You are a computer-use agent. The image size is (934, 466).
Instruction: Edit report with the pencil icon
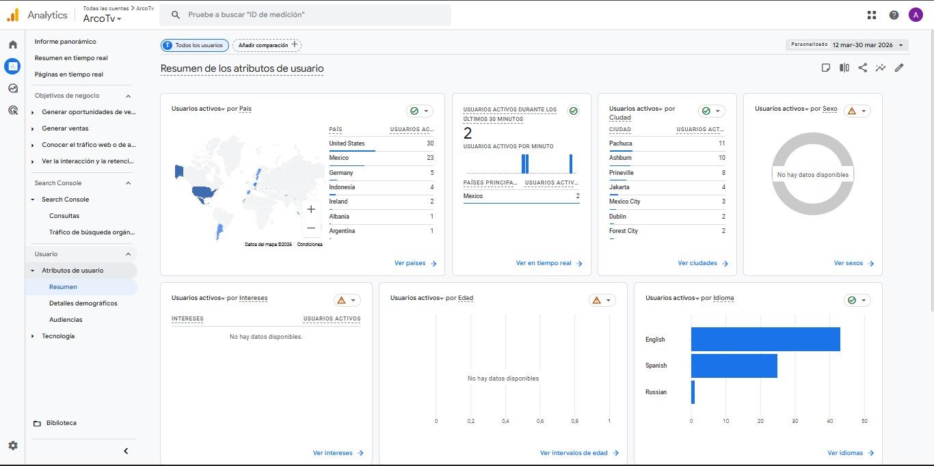coord(899,68)
